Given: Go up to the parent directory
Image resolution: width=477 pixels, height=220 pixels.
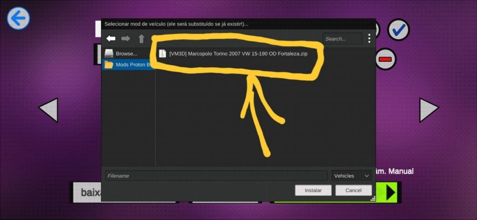Looking at the screenshot, I should (141, 39).
